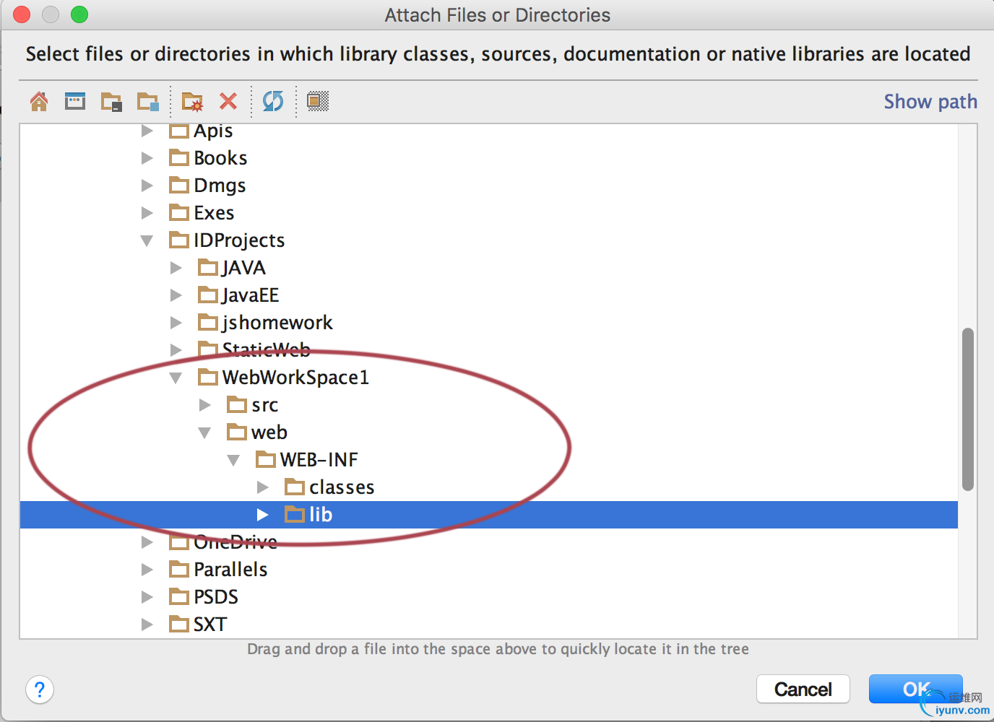Click the module directory toolbar icon
The image size is (994, 722).
(148, 101)
